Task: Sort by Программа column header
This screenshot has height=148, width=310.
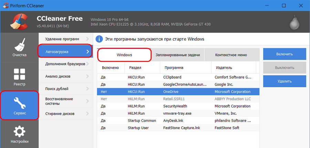Action: 185,68
